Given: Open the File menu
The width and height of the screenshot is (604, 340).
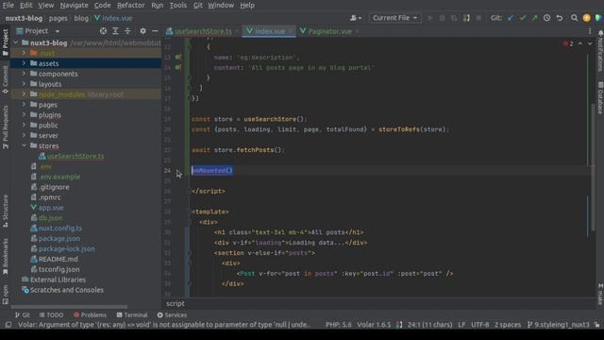Looking at the screenshot, I should pyautogui.click(x=8, y=6).
